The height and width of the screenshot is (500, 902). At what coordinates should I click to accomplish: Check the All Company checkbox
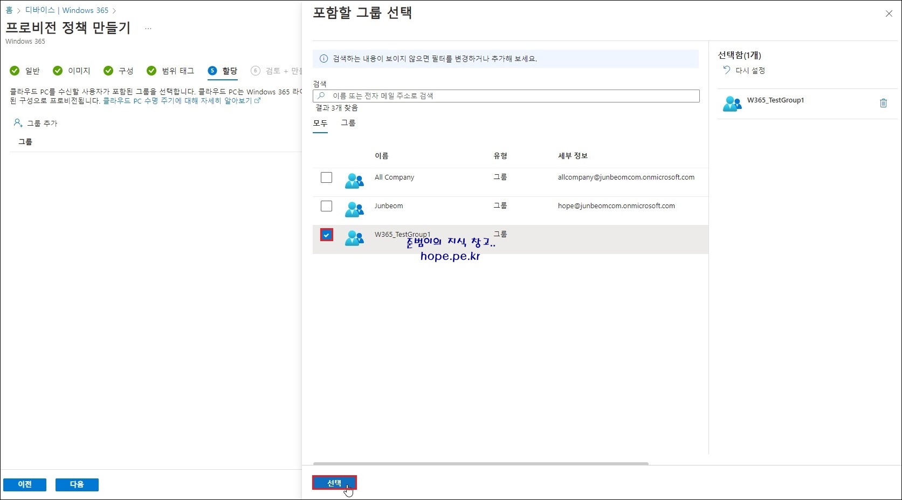pos(326,177)
